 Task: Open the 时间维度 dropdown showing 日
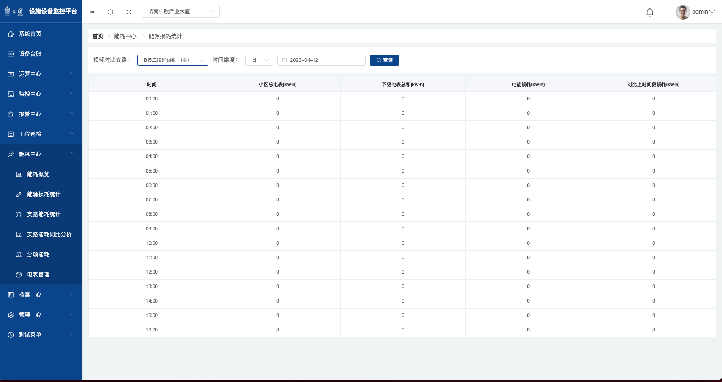pos(259,60)
